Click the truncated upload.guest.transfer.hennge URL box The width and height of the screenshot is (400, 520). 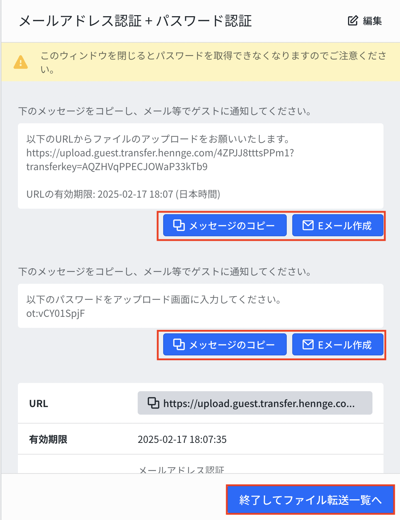point(255,403)
